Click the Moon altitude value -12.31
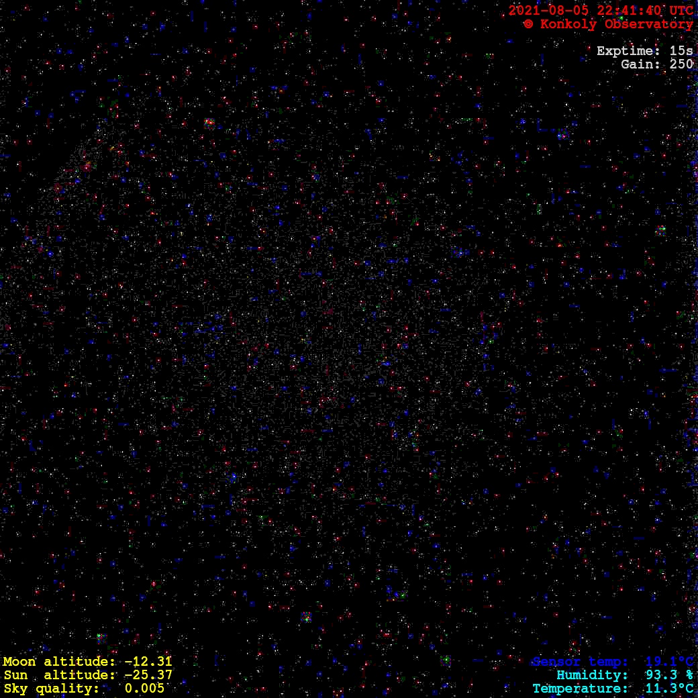Viewport: 698px width, 698px height. tap(148, 662)
